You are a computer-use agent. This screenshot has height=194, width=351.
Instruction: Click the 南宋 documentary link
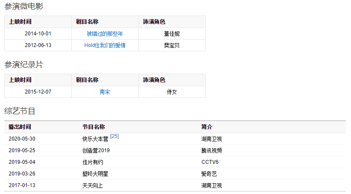pos(105,92)
